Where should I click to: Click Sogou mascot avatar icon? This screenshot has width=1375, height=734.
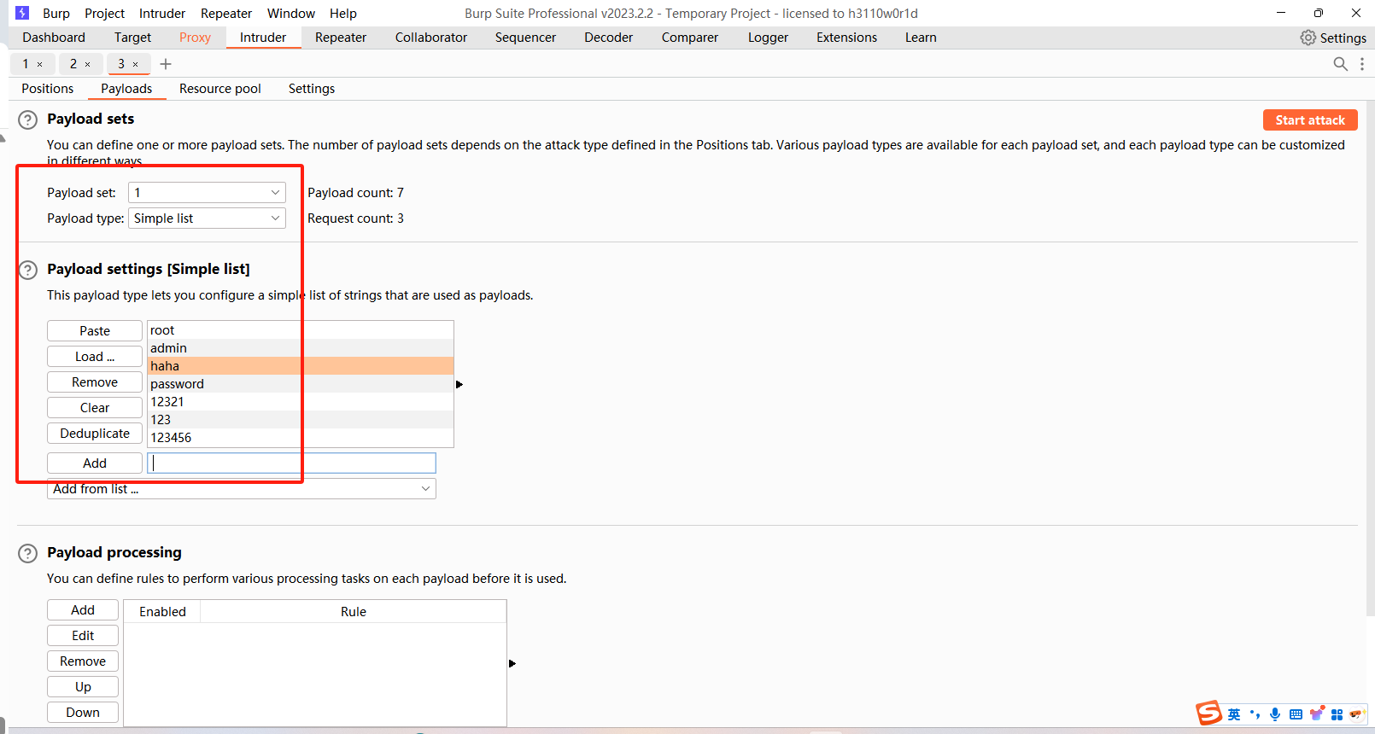click(x=1357, y=714)
